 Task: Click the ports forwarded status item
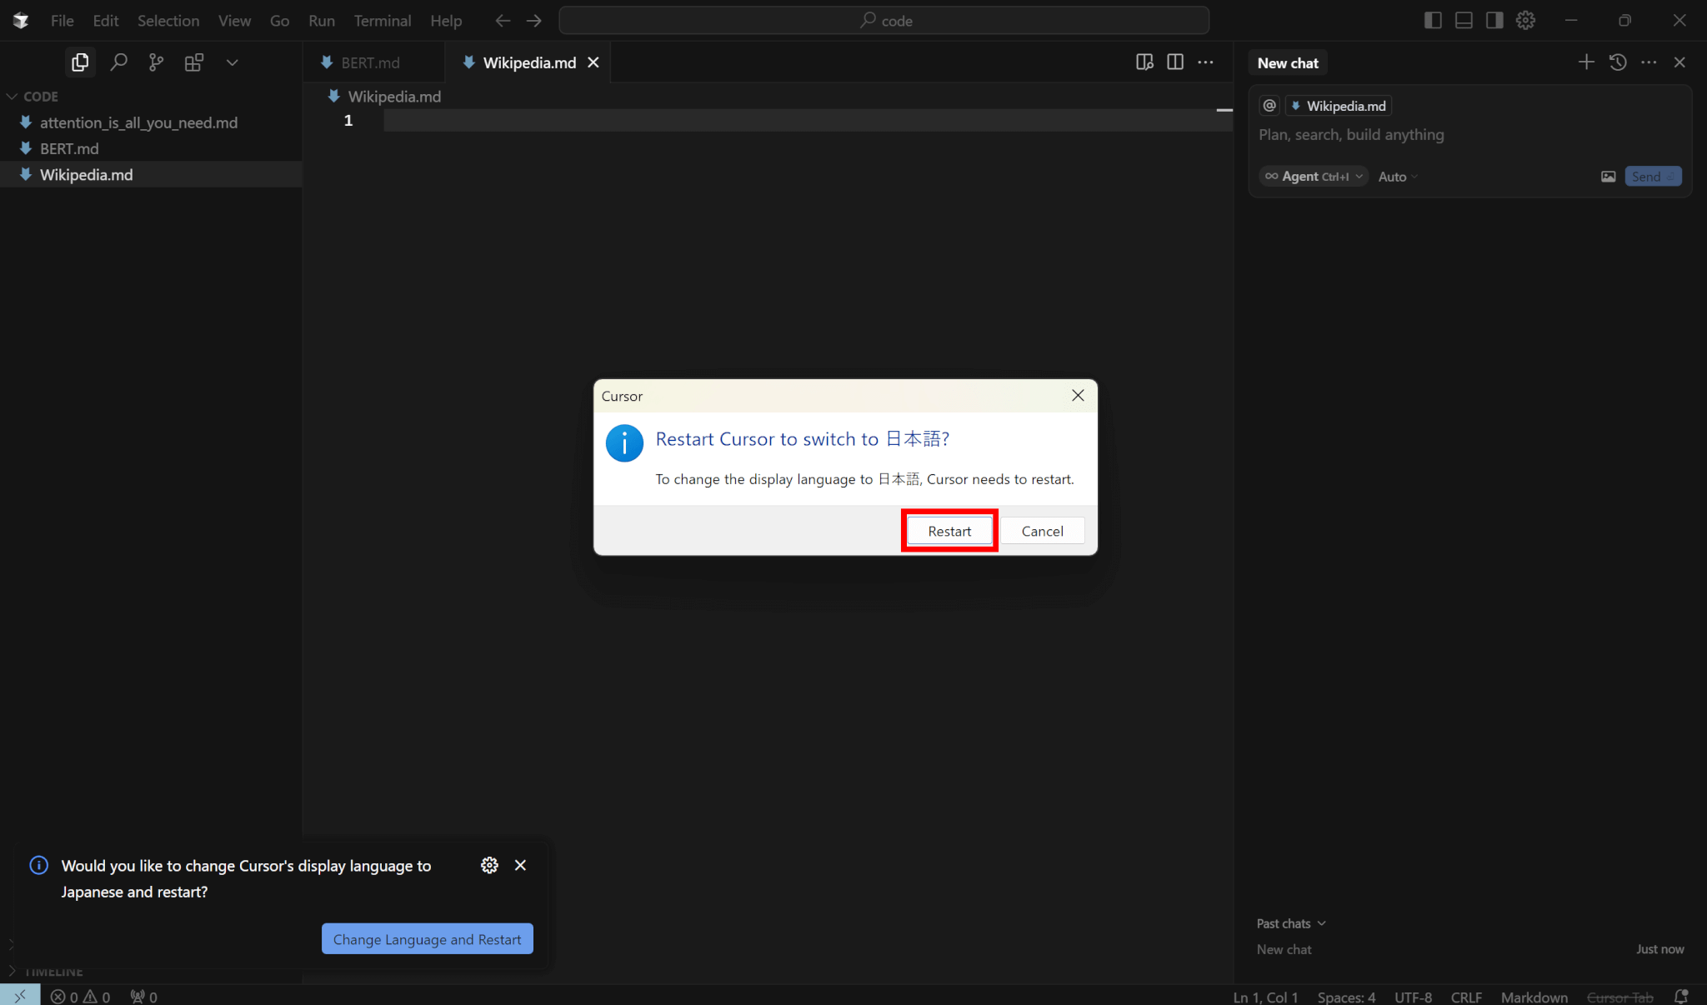(x=144, y=997)
